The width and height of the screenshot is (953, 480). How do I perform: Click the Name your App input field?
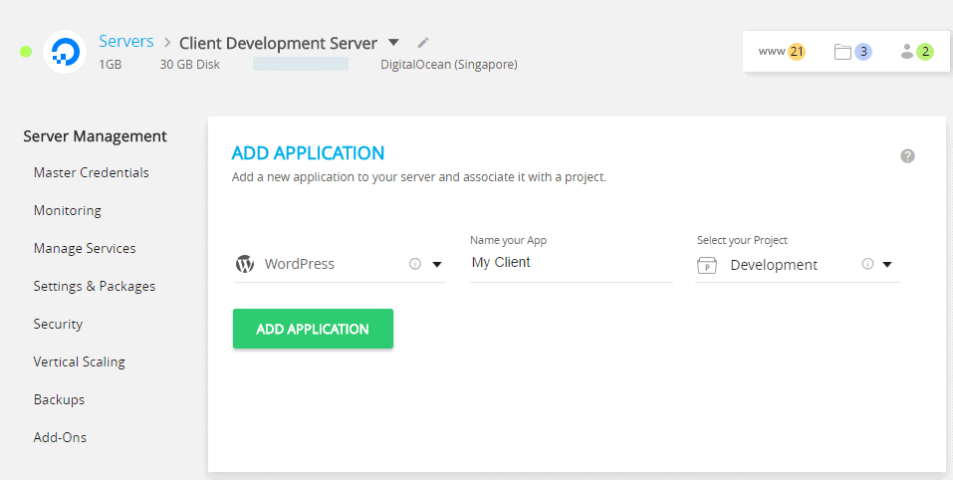point(572,263)
